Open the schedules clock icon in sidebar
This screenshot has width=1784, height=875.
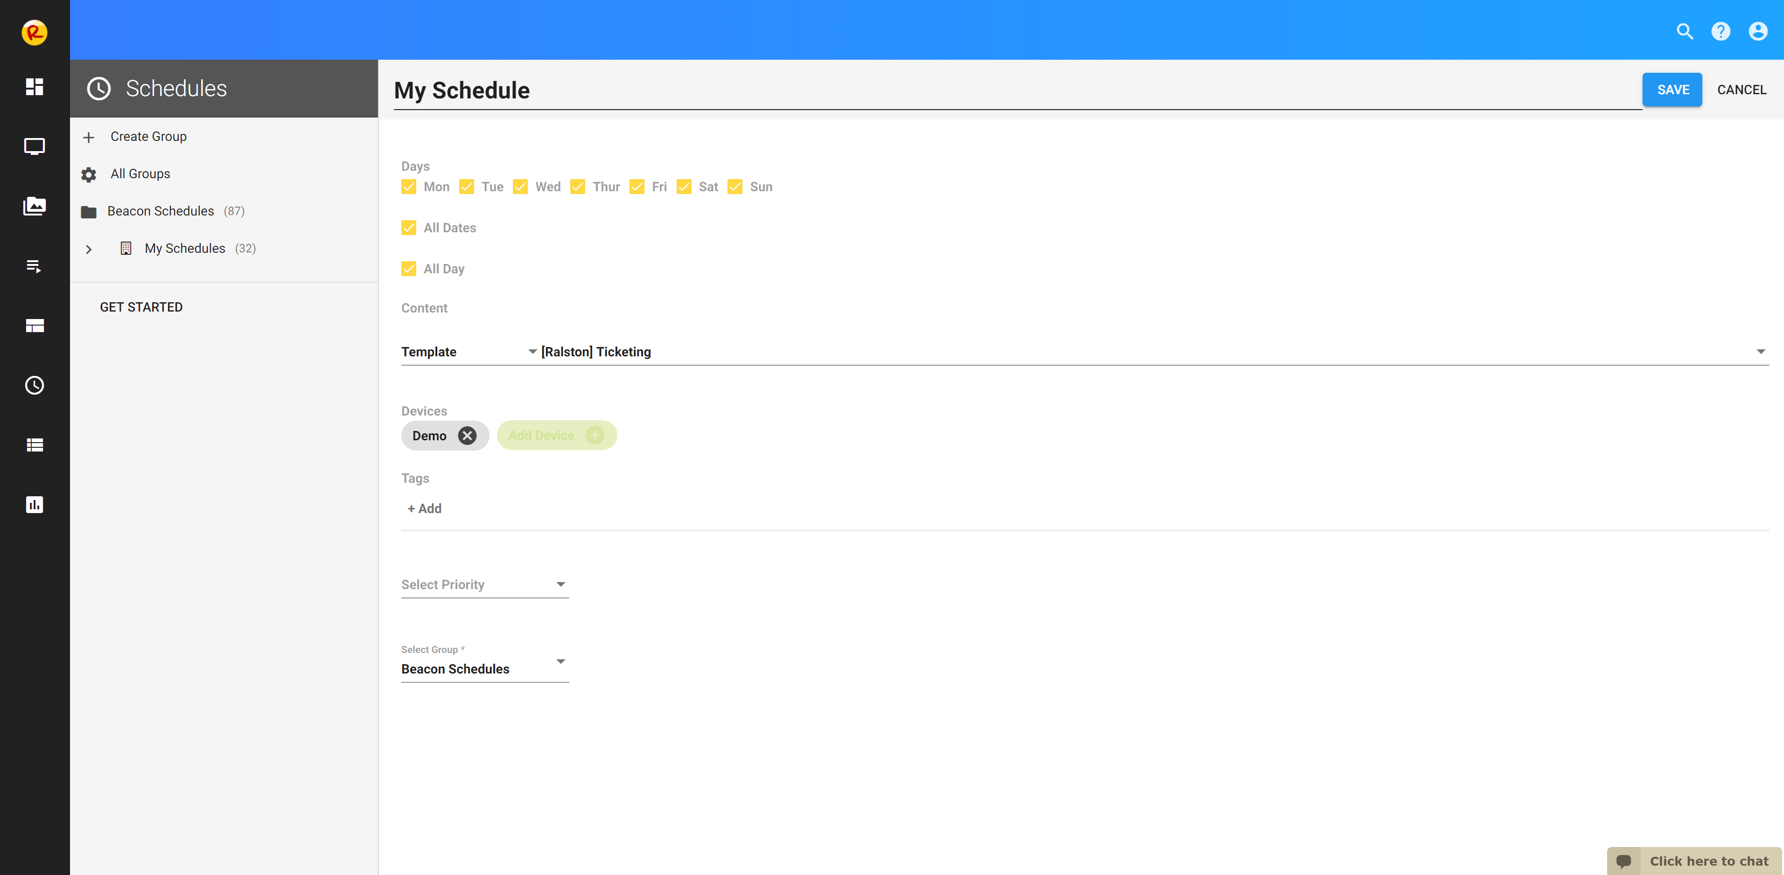click(35, 385)
